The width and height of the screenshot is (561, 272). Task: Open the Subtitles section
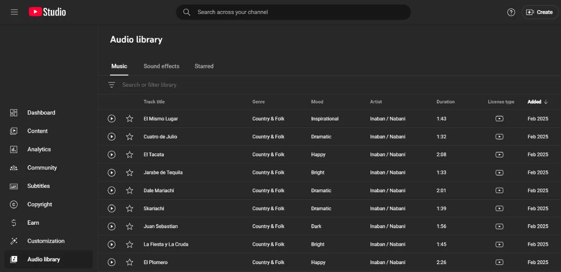39,186
